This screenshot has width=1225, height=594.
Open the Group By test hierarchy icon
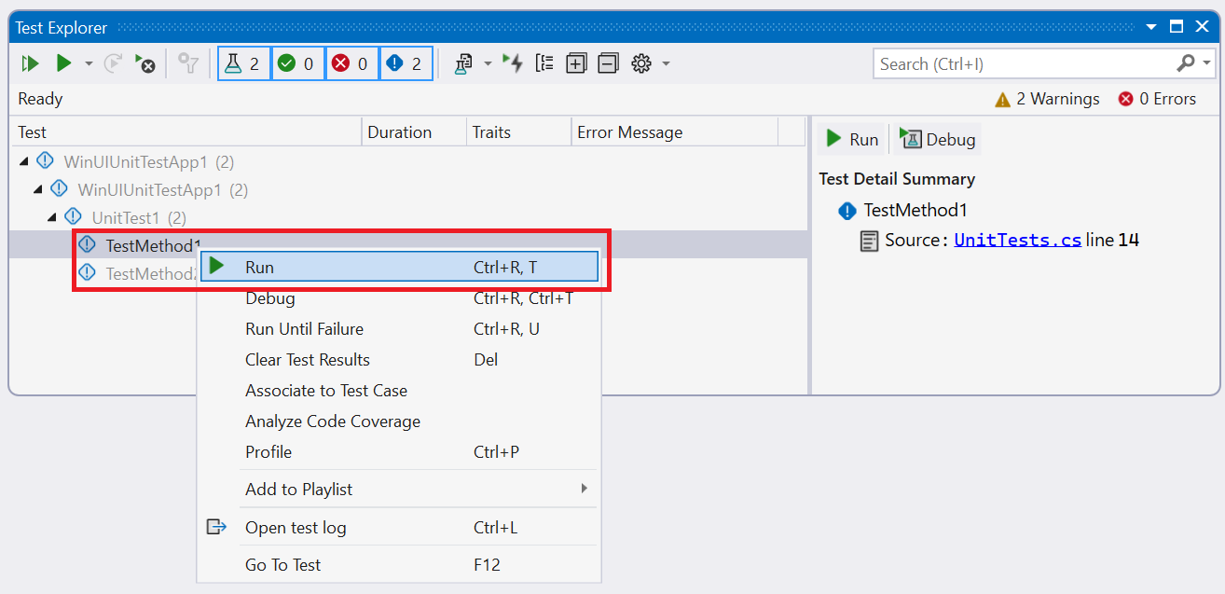pyautogui.click(x=545, y=63)
